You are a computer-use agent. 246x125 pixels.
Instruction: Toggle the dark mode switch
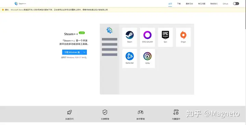pyautogui.click(x=236, y=4)
